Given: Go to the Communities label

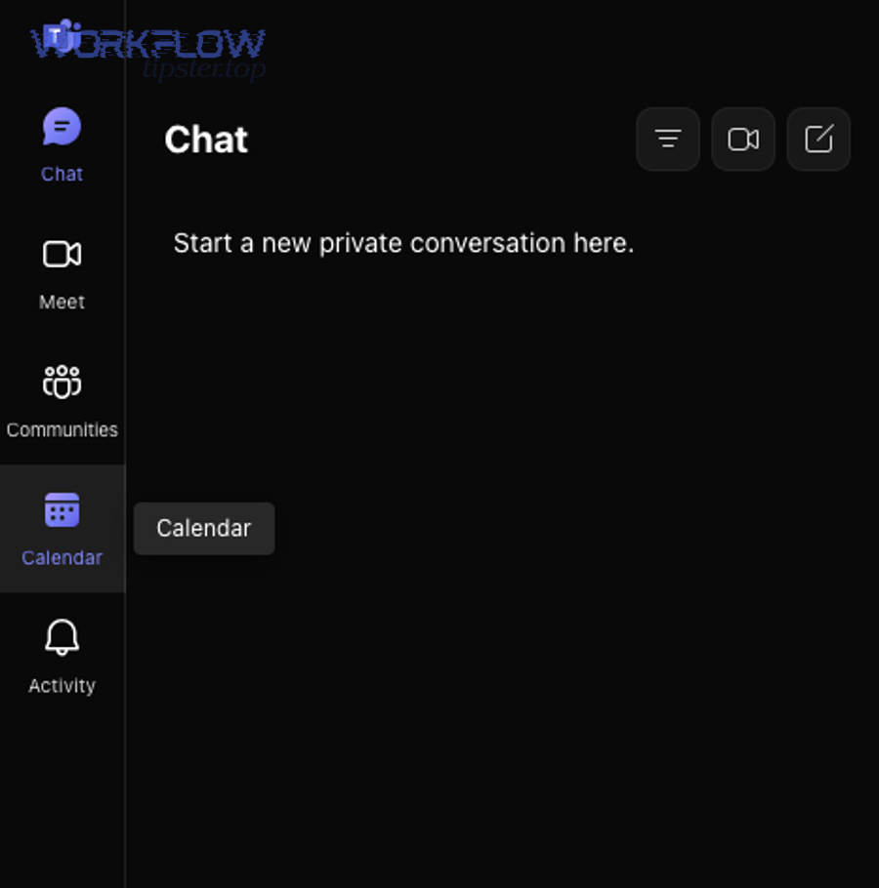Looking at the screenshot, I should pyautogui.click(x=62, y=429).
